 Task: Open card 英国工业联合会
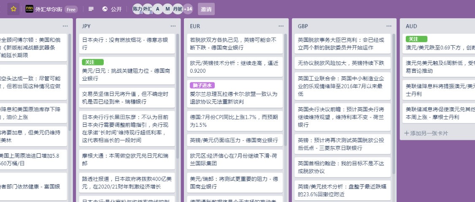(x=343, y=86)
